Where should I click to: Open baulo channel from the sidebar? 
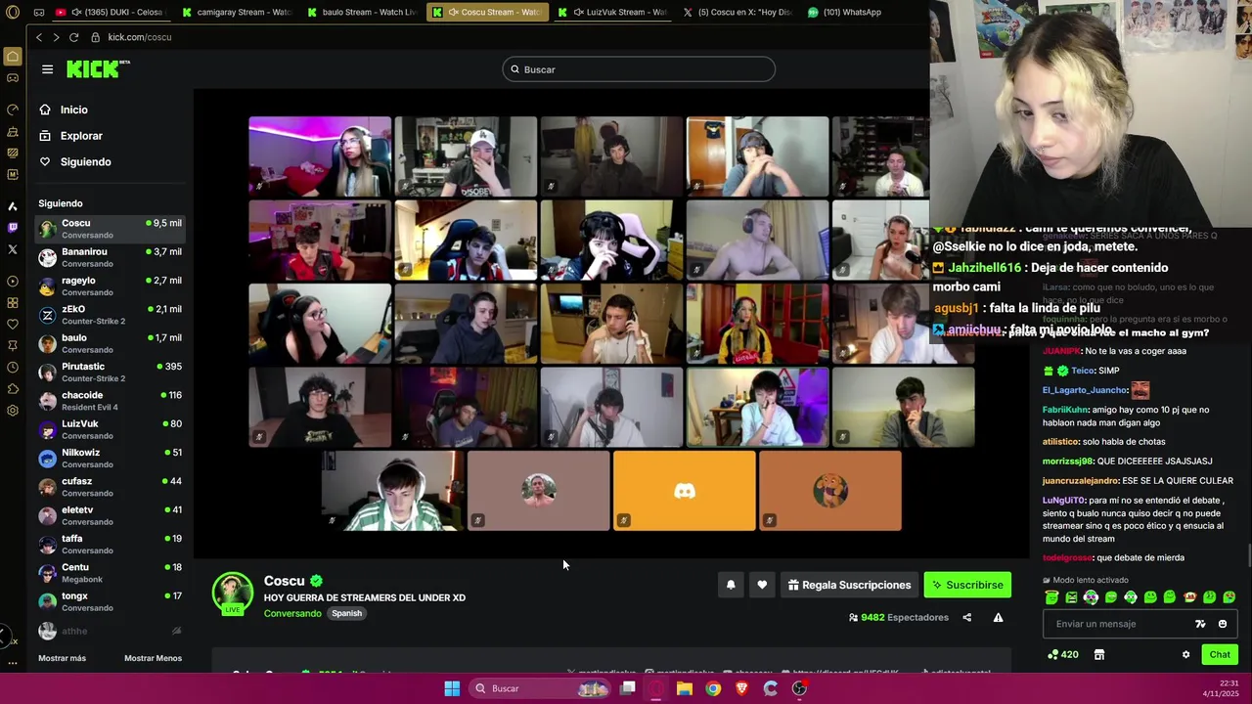pyautogui.click(x=110, y=343)
